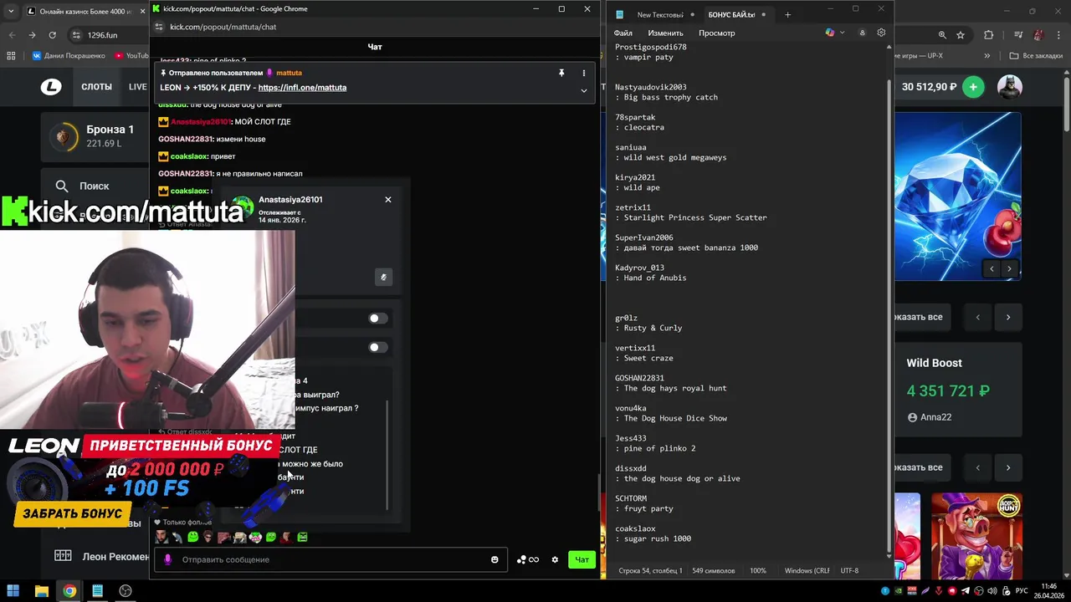Screen dimensions: 1071x602
Task: Click the pin icon on pinned message
Action: [561, 73]
